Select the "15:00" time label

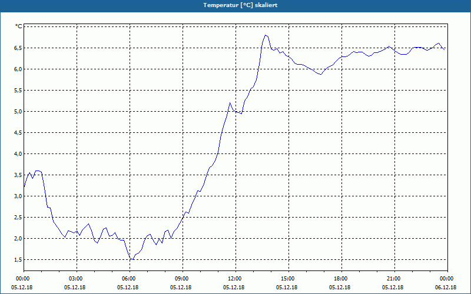point(287,279)
